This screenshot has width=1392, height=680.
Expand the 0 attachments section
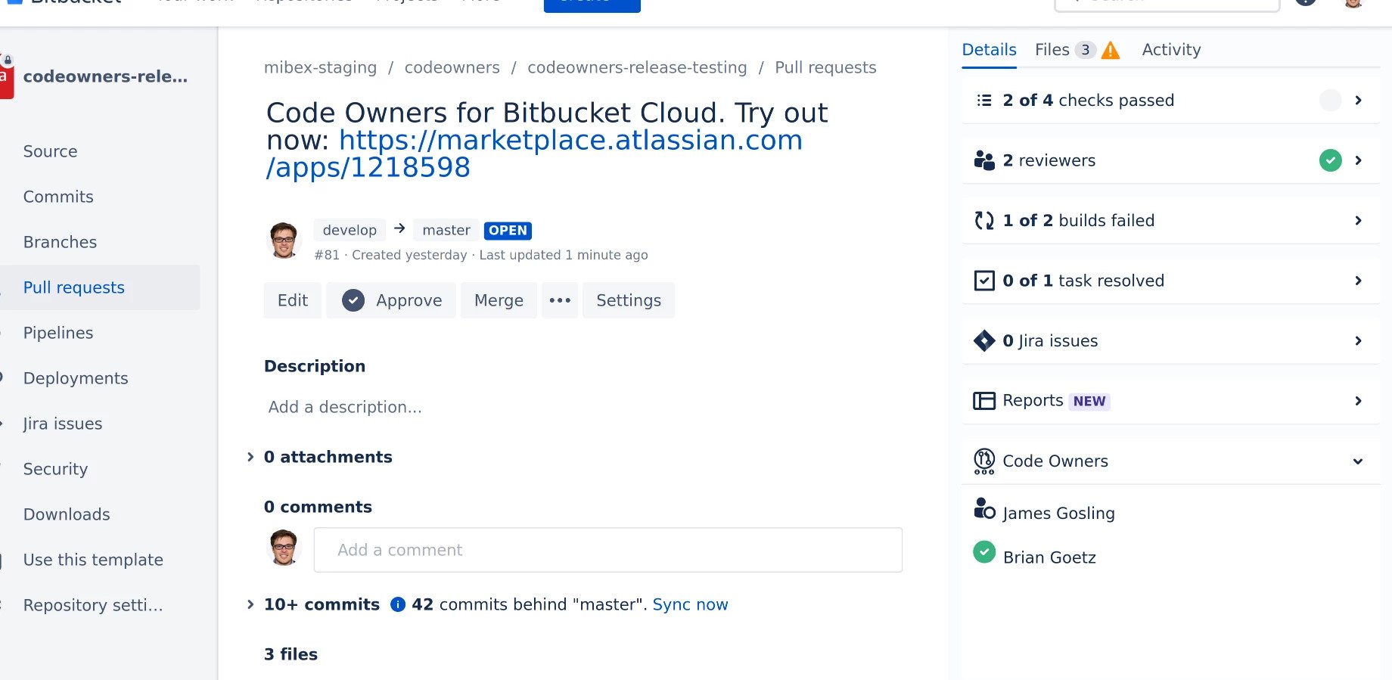[250, 457]
